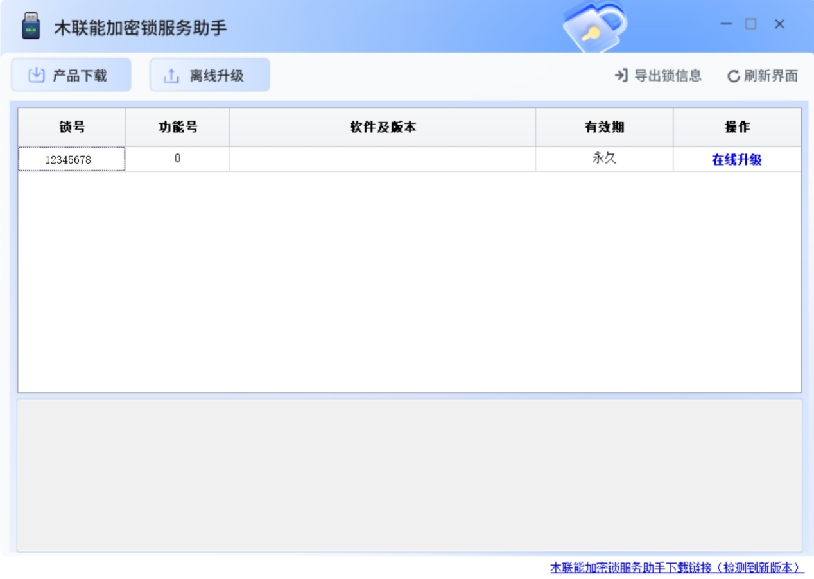814x579 pixels.
Task: Click the 锁号 column header
Action: click(x=72, y=127)
